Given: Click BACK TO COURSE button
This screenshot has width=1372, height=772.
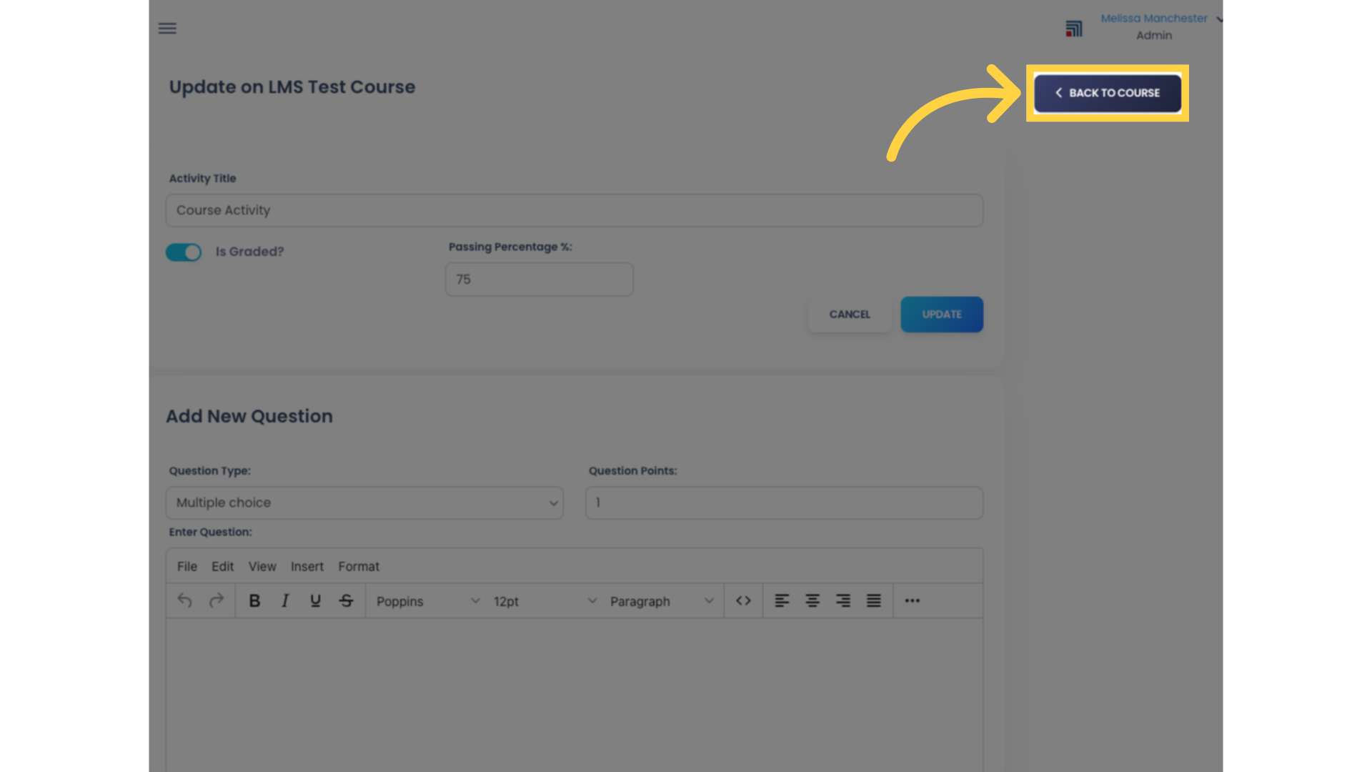Looking at the screenshot, I should [1107, 92].
